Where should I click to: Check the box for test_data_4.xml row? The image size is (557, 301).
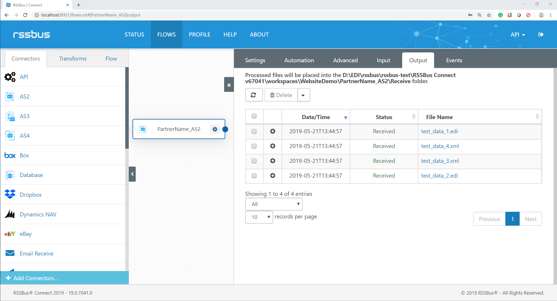coord(254,146)
